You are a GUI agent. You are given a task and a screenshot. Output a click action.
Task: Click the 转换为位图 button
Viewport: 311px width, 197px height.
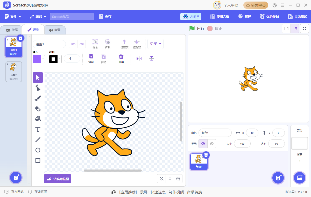tap(57, 179)
